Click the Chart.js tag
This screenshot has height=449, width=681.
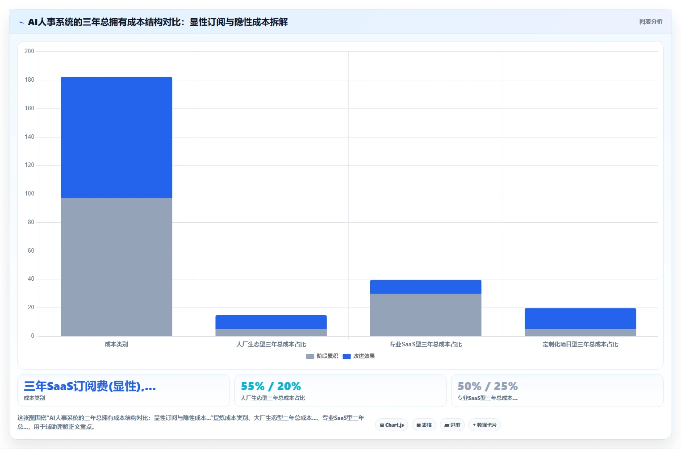point(392,425)
